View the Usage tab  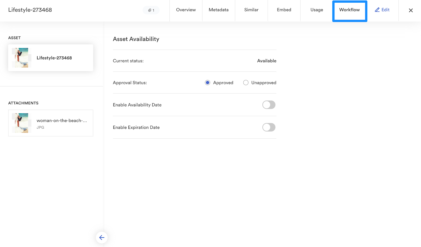pyautogui.click(x=317, y=10)
